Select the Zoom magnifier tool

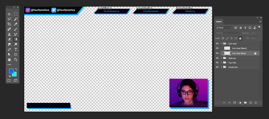(16, 59)
